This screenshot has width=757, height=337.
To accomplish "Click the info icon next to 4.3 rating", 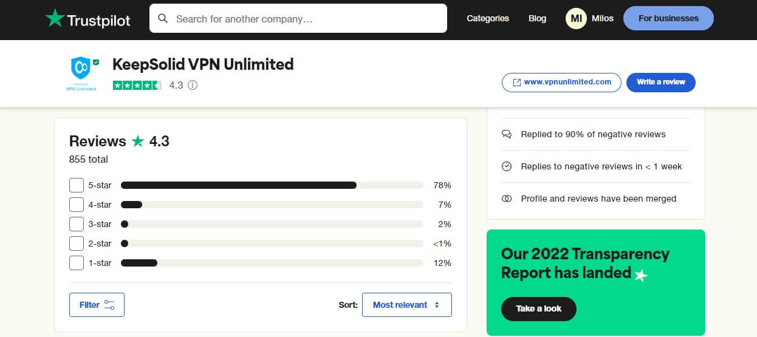I will tap(193, 85).
